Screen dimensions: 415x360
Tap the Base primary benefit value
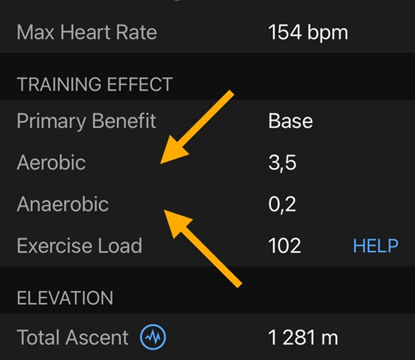click(290, 121)
